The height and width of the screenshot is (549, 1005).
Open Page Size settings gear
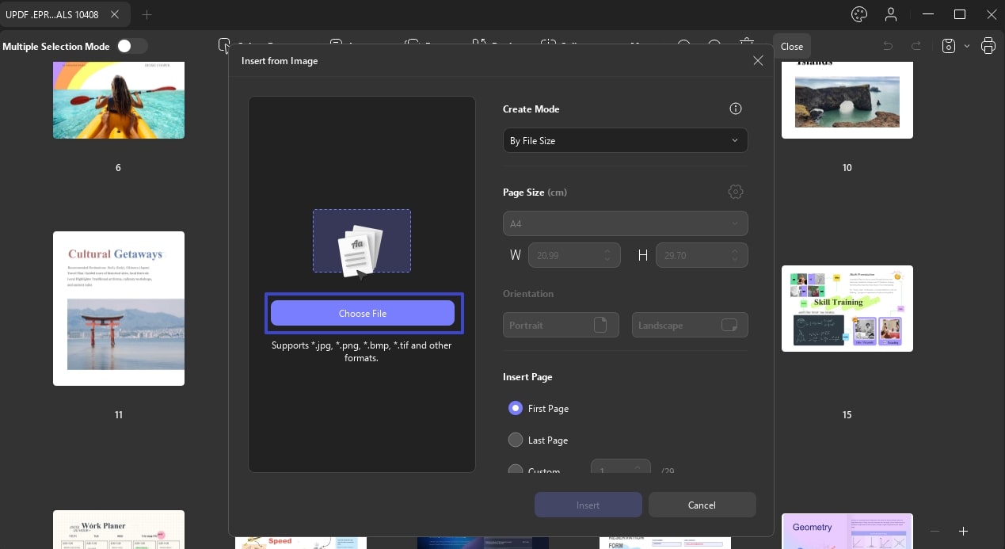click(736, 192)
